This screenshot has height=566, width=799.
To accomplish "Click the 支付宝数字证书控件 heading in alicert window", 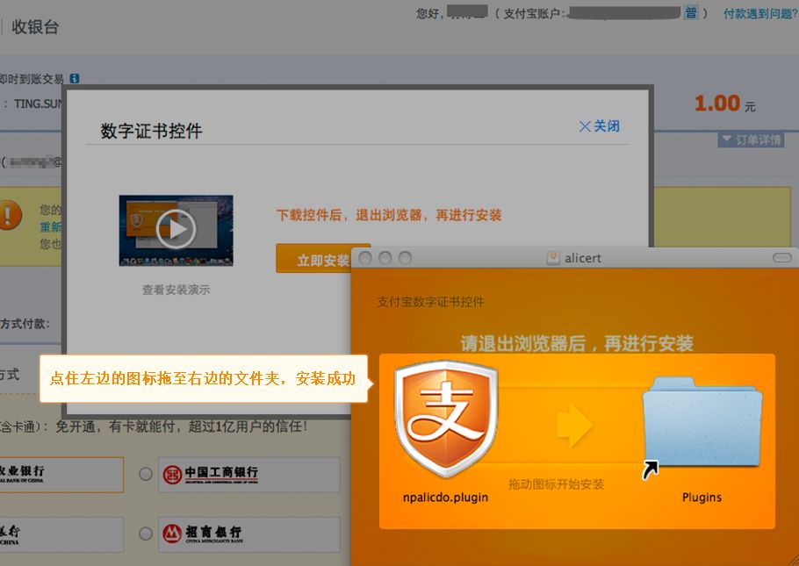I will tap(430, 302).
